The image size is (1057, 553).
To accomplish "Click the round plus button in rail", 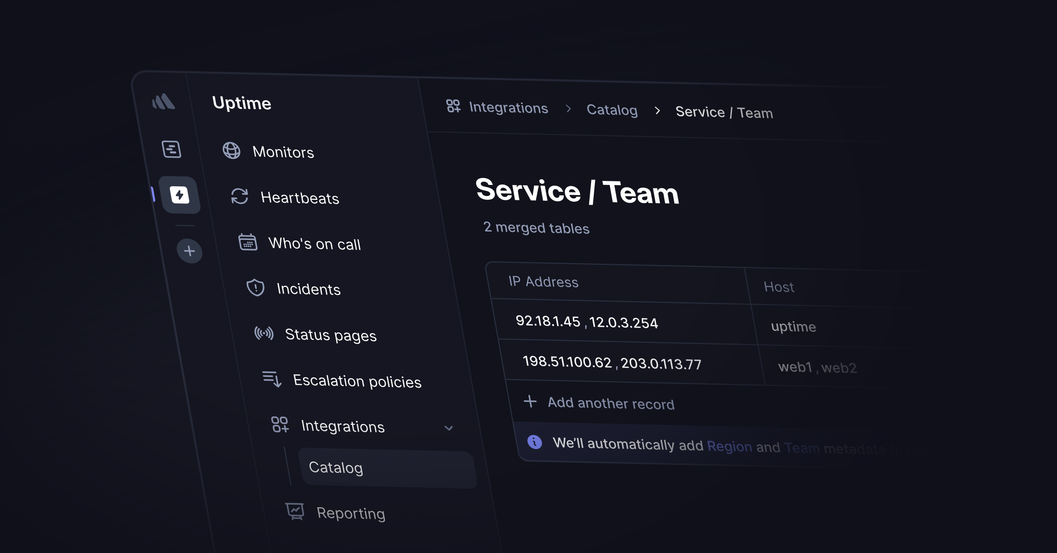I will pyautogui.click(x=189, y=251).
